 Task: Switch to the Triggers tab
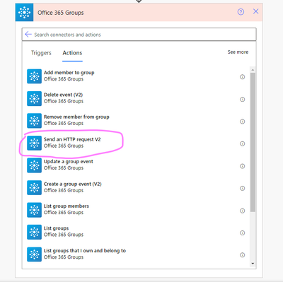(41, 53)
